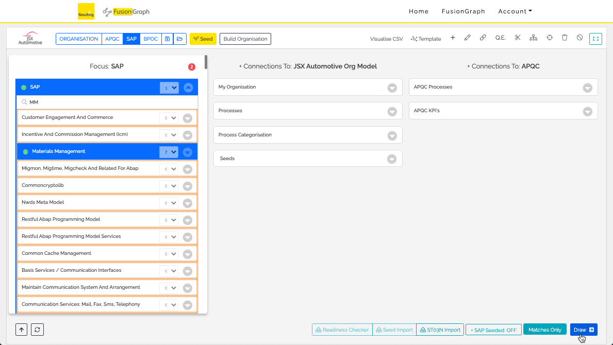Screen dimensions: 613x345
Task: Toggle the Matches Only button
Action: (x=544, y=330)
